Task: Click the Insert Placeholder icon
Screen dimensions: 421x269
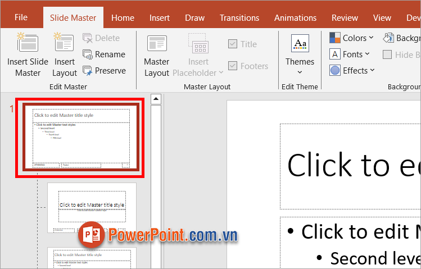Action: (198, 43)
